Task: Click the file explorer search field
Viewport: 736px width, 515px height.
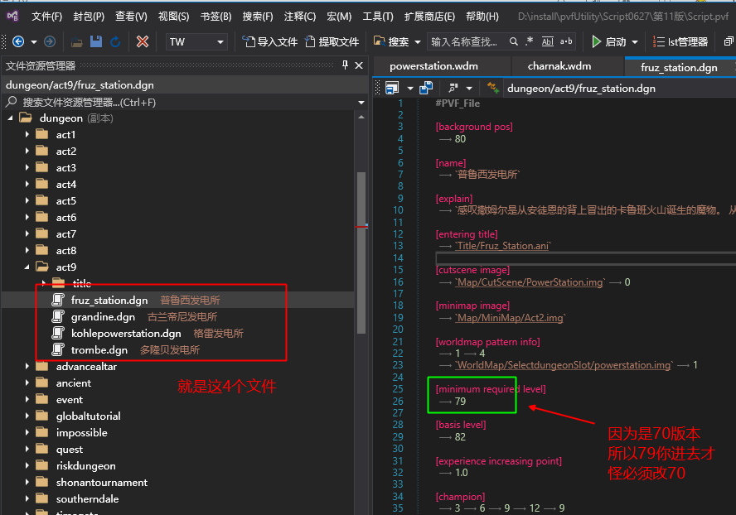Action: tap(178, 102)
